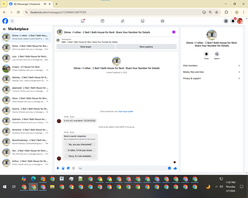Open the View buyer profile link
248x198 pixels.
point(125,112)
